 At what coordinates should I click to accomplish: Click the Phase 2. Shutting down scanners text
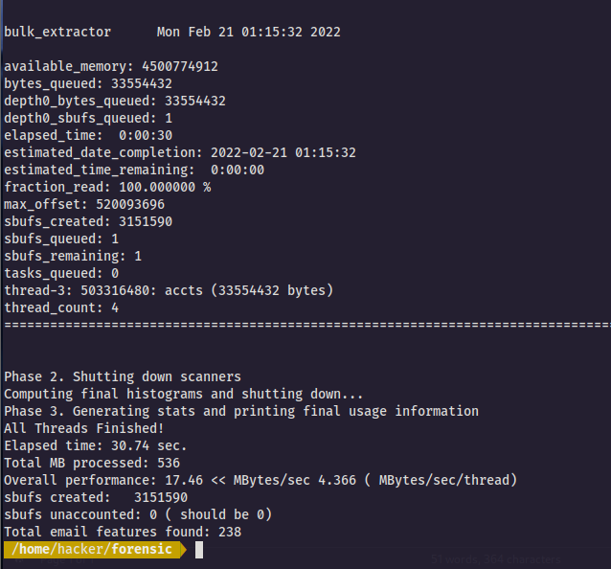[x=123, y=376]
